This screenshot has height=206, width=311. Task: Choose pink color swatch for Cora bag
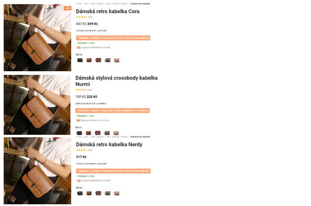pyautogui.click(x=117, y=60)
